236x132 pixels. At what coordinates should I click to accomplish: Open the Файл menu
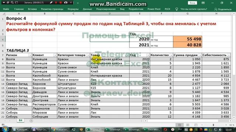tap(6, 9)
